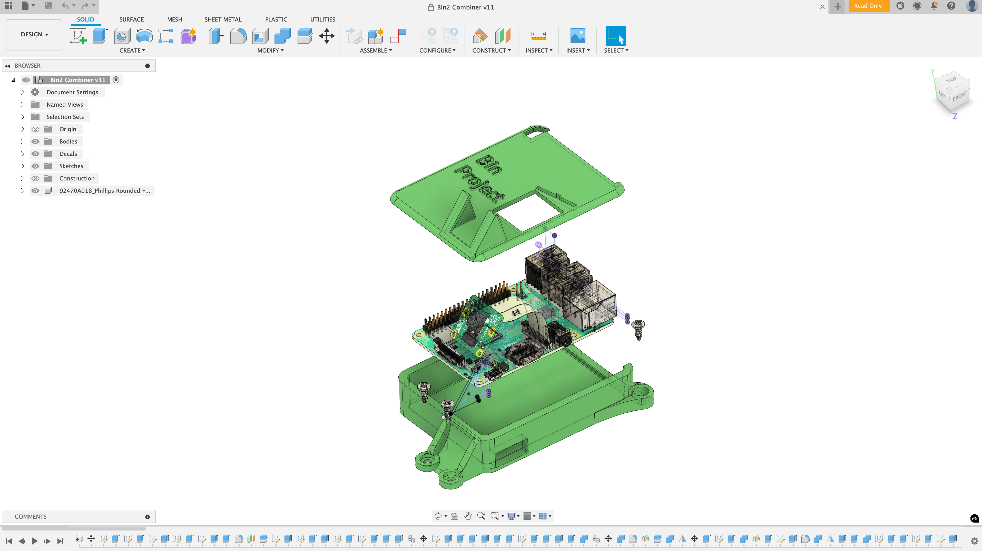Toggle visibility of the Decals folder
The width and height of the screenshot is (982, 551).
[x=35, y=154]
